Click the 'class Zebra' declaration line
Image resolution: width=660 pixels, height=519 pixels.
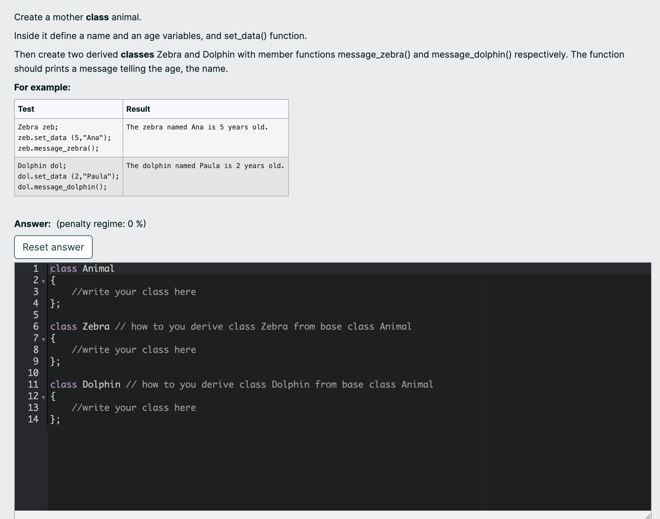96,326
